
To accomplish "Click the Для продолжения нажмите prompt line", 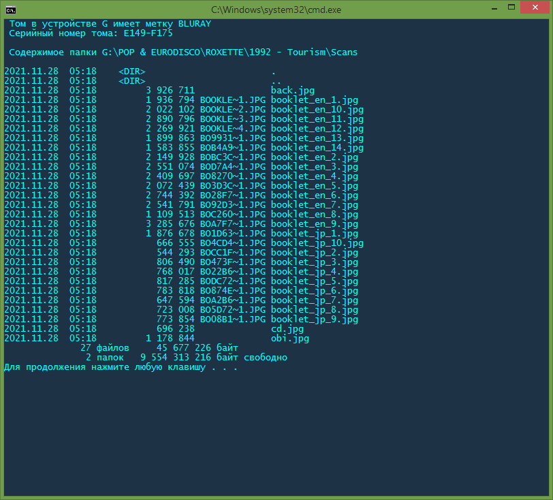I will 121,367.
